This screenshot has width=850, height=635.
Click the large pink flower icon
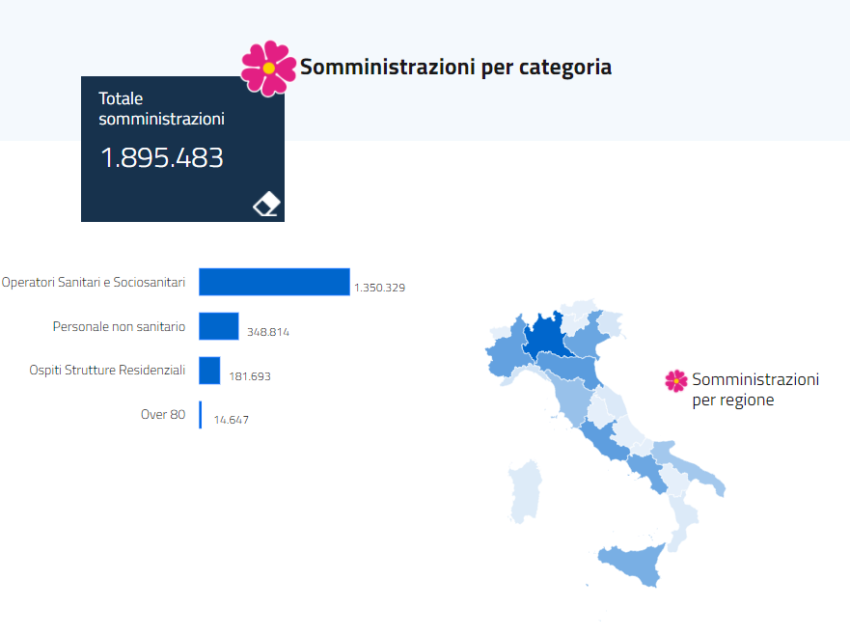click(269, 69)
